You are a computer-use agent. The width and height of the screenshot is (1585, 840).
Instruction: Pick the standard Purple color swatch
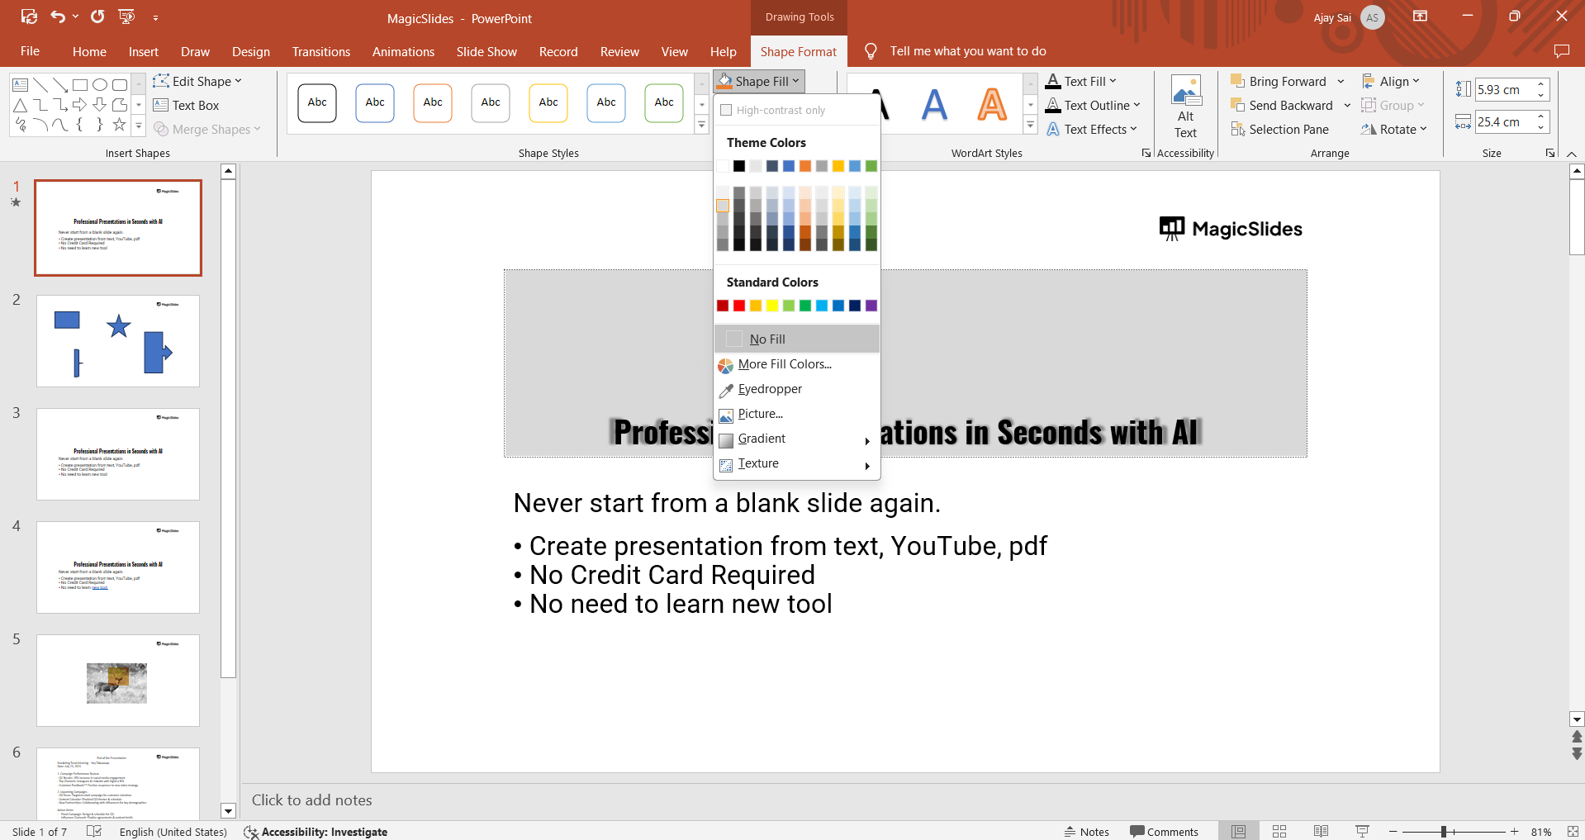click(x=871, y=306)
